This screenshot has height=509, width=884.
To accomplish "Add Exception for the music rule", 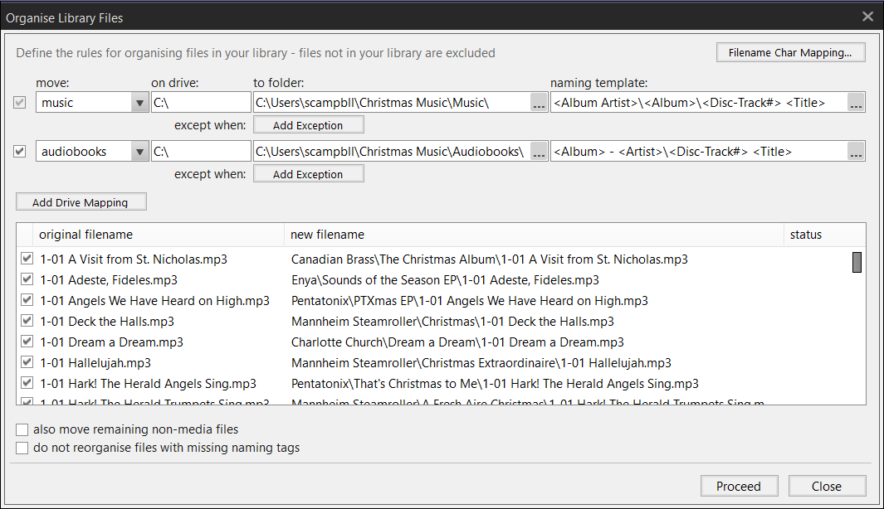I will 308,126.
